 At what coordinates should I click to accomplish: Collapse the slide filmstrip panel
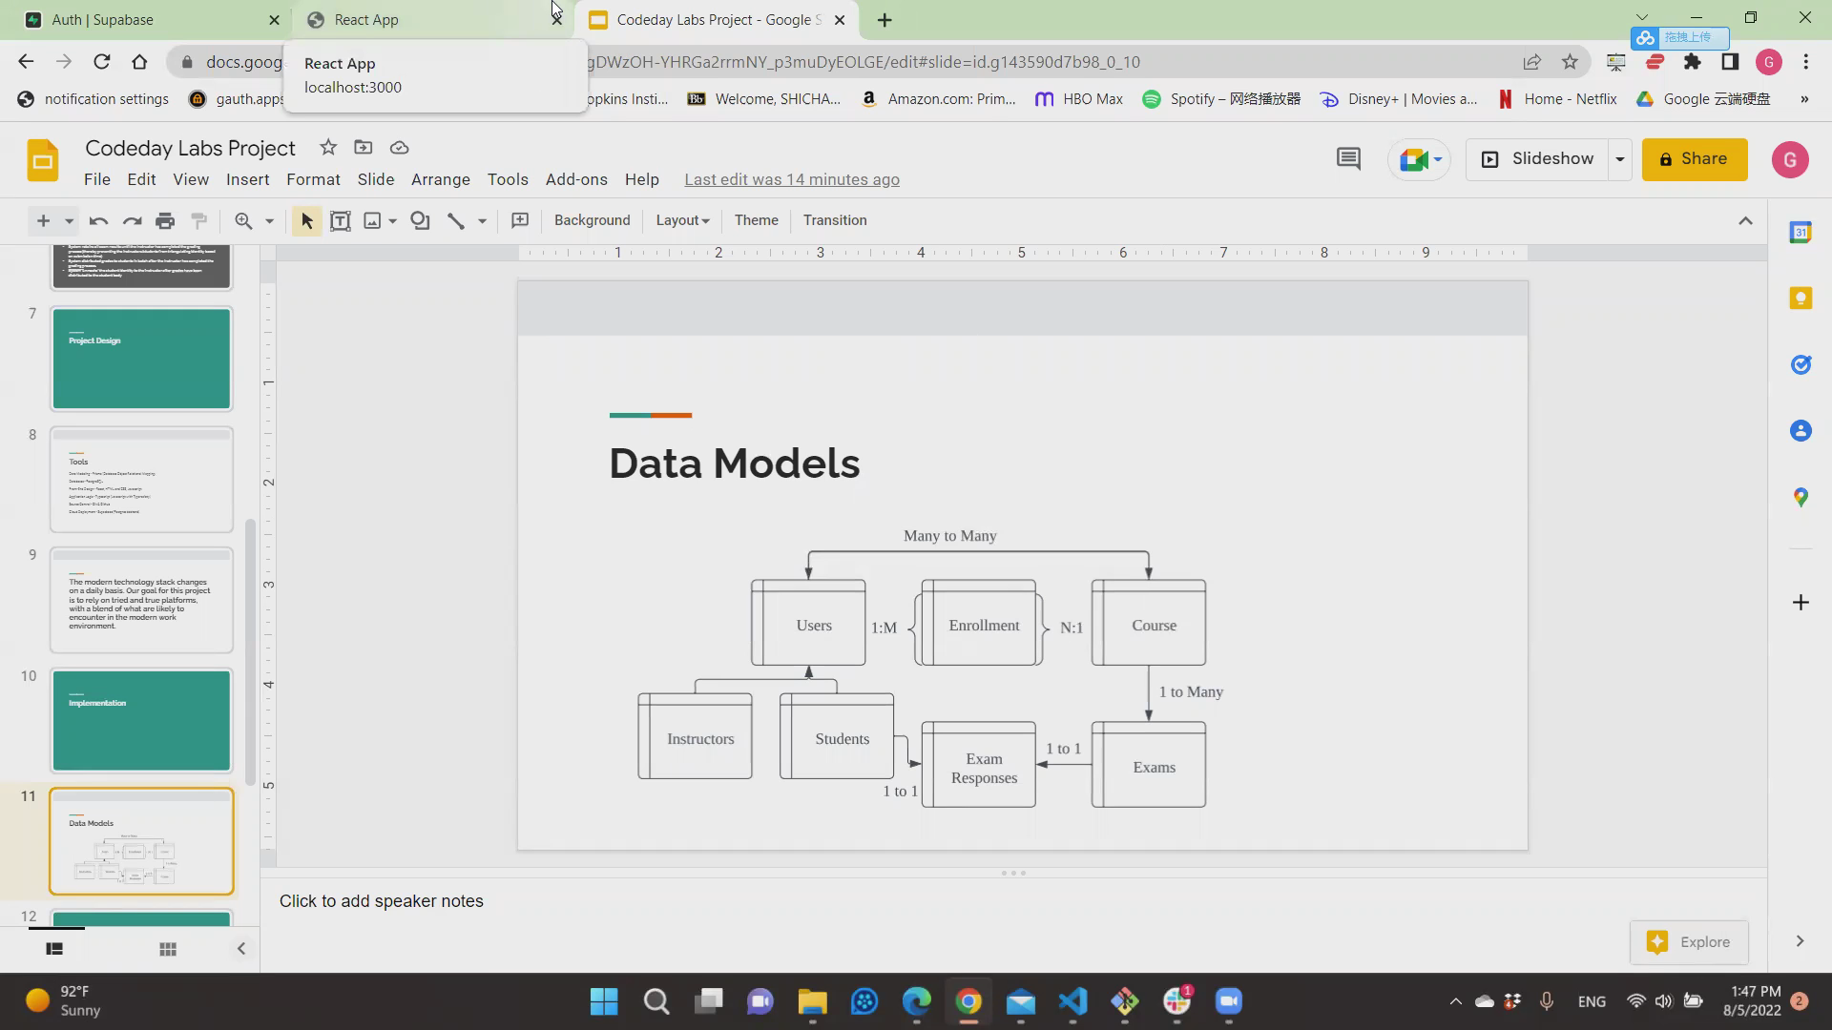coord(241,949)
